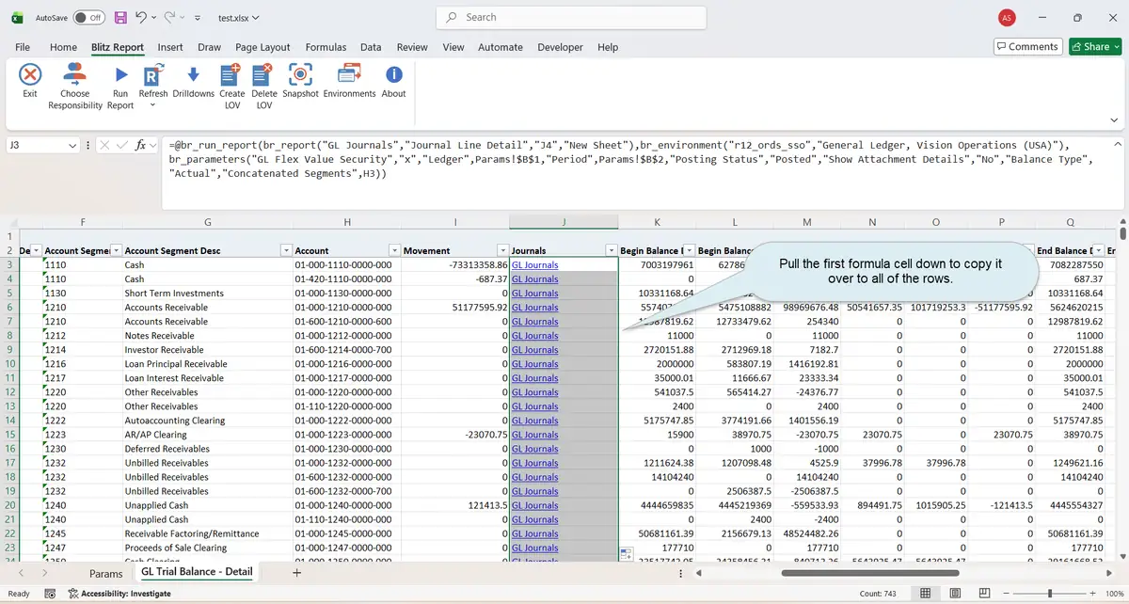The image size is (1129, 604).
Task: Click Delete LOV icon
Action: coord(263,75)
